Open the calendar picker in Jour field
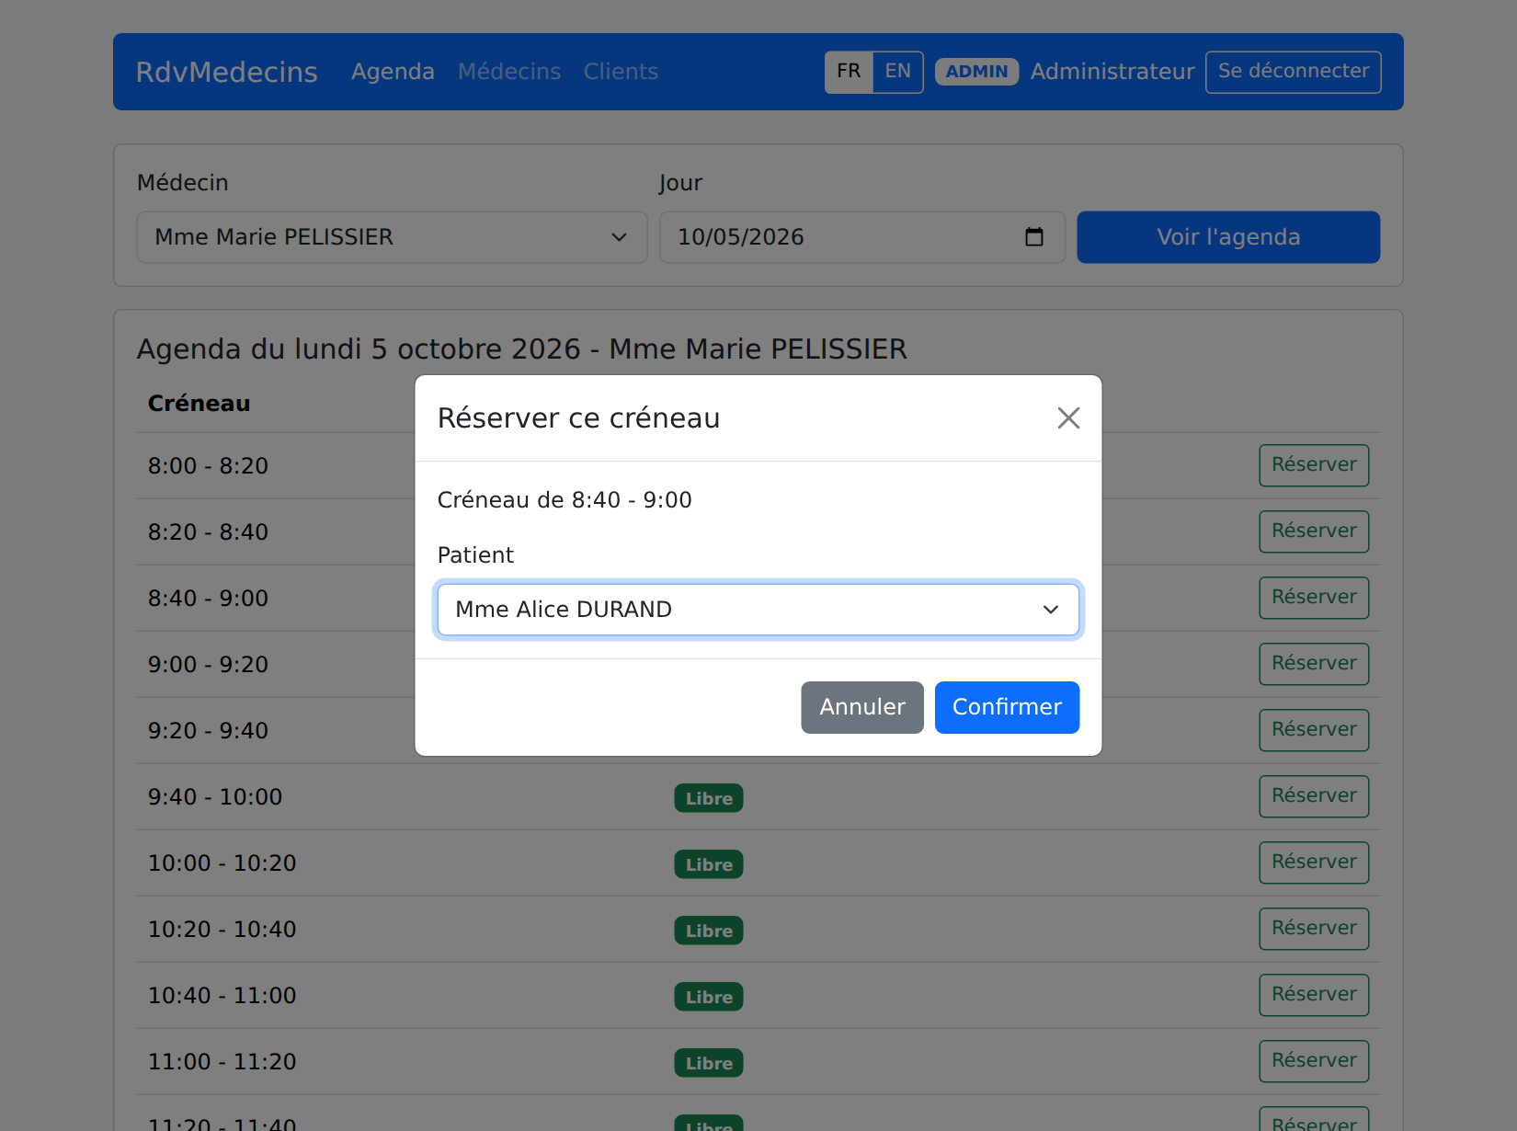This screenshot has width=1517, height=1131. coord(1034,237)
